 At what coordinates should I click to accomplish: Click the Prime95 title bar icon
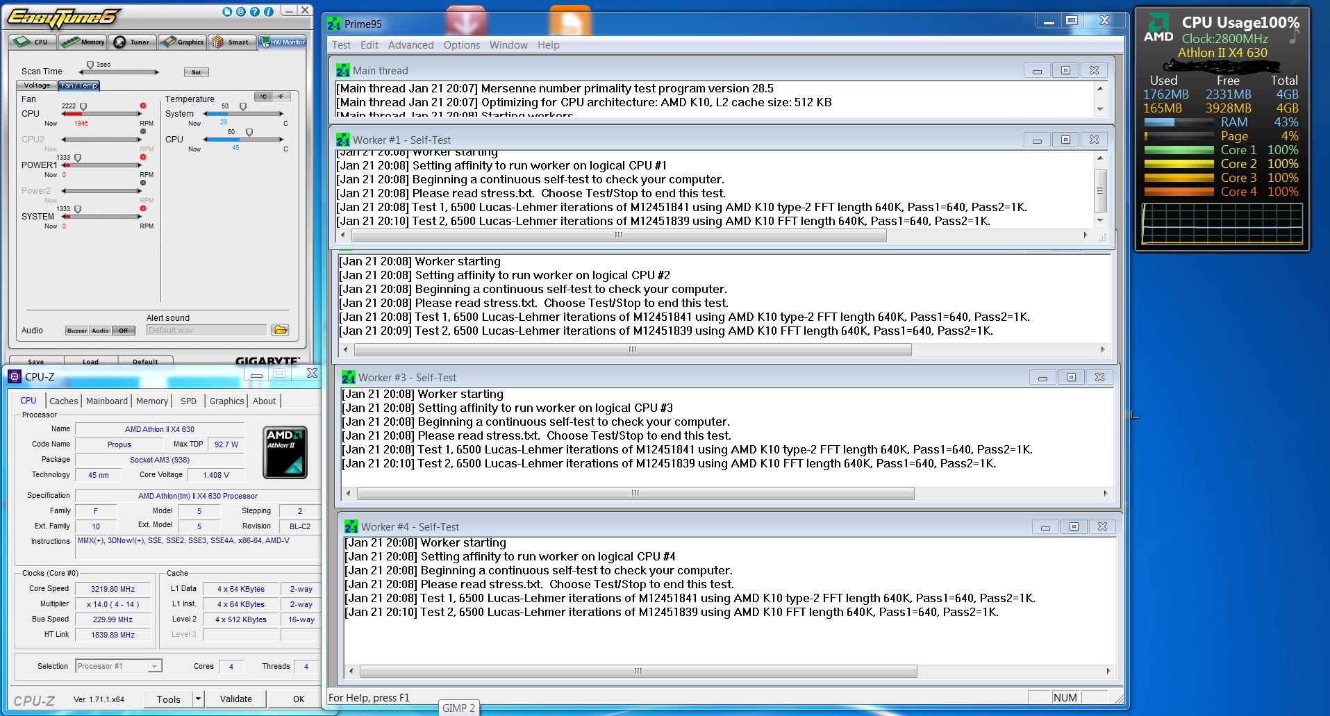(x=335, y=24)
